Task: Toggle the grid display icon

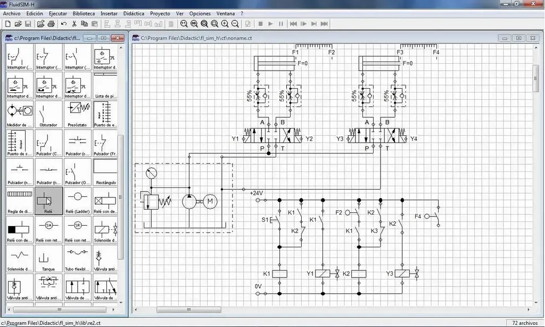Action: [171, 24]
